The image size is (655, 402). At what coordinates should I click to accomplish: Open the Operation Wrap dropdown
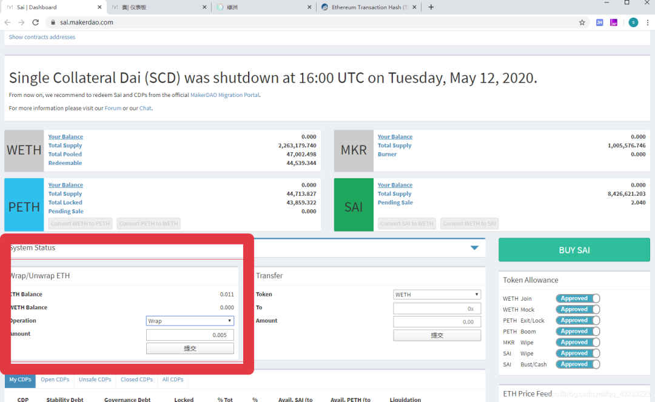tap(190, 321)
